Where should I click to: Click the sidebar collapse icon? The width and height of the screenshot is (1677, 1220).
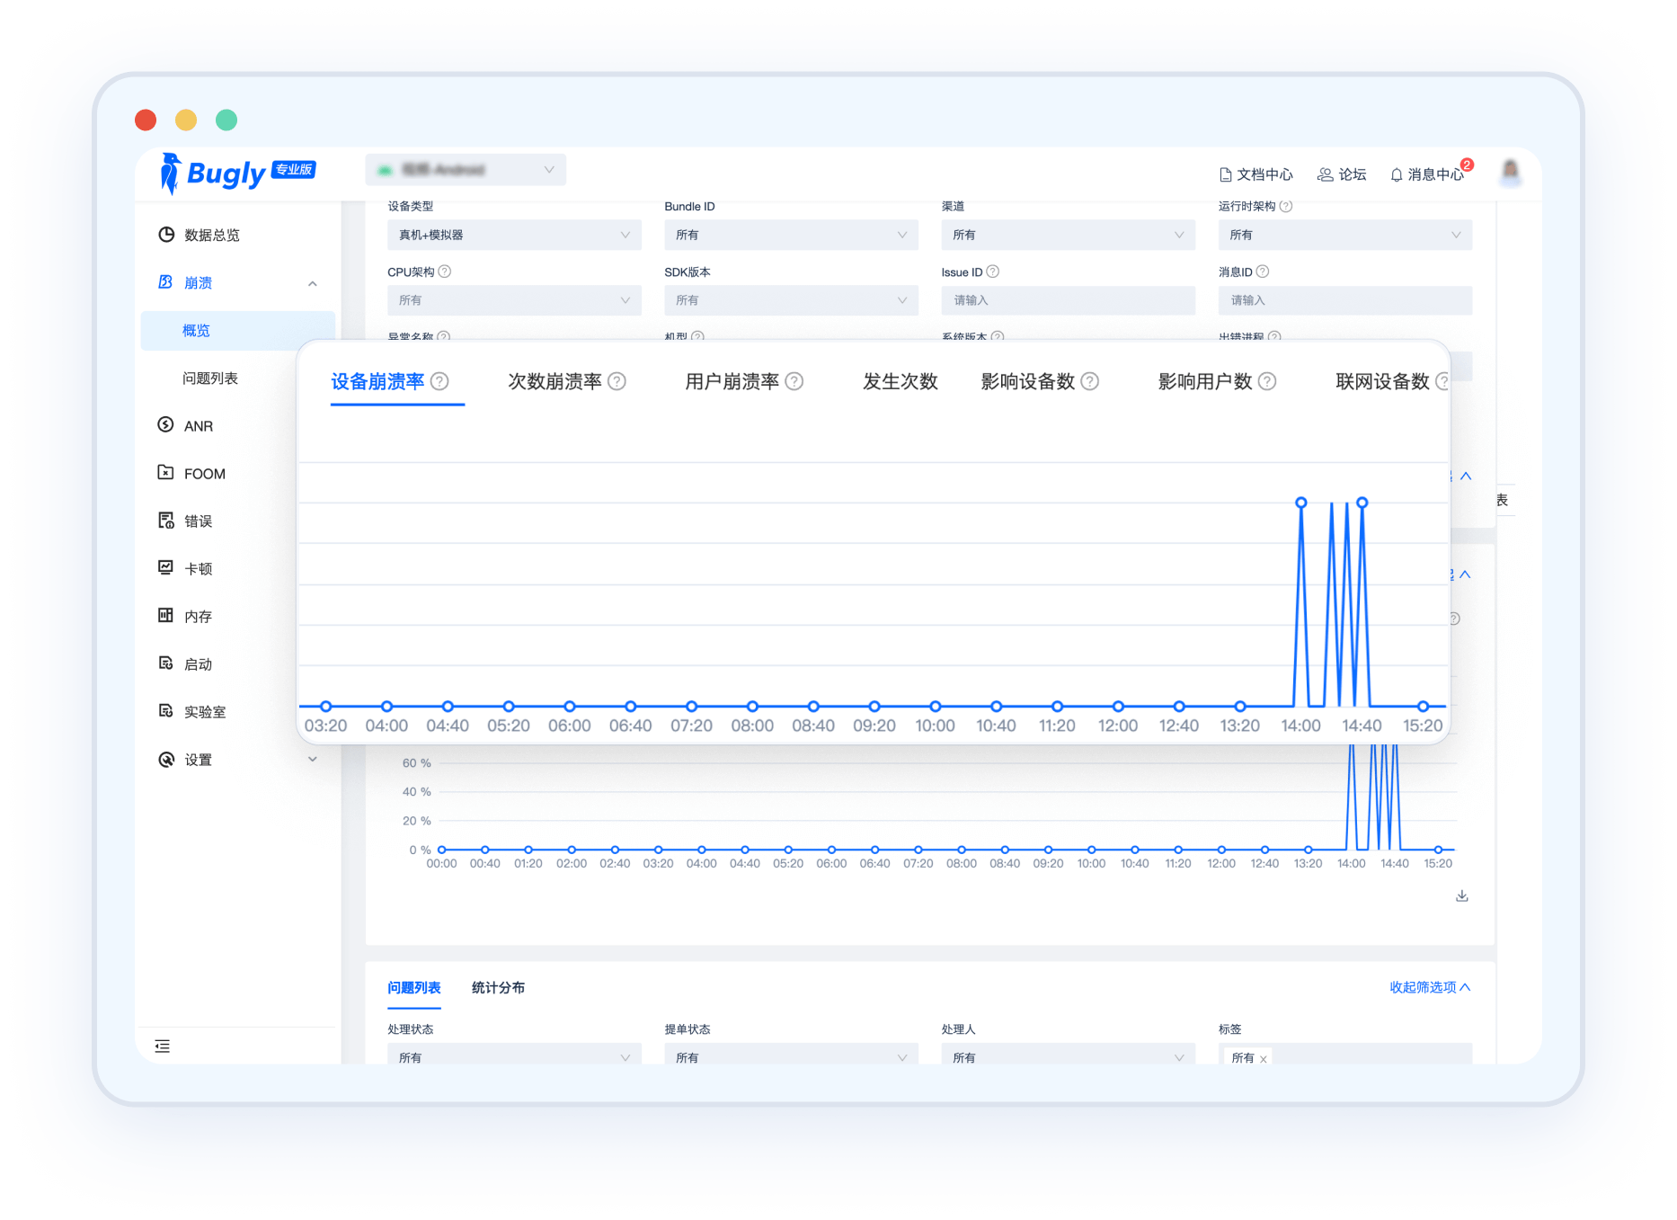163,1046
